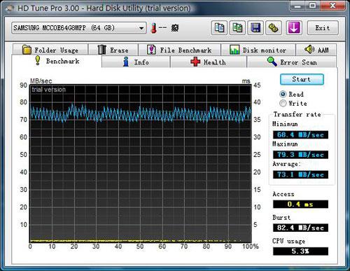Click the red thermometer temperature icon
This screenshot has width=350, height=271.
[x=153, y=28]
